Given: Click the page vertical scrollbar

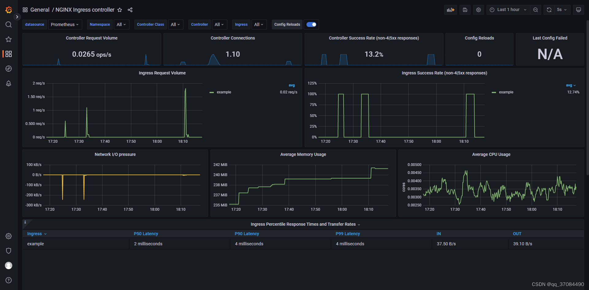Looking at the screenshot, I should click(x=587, y=98).
